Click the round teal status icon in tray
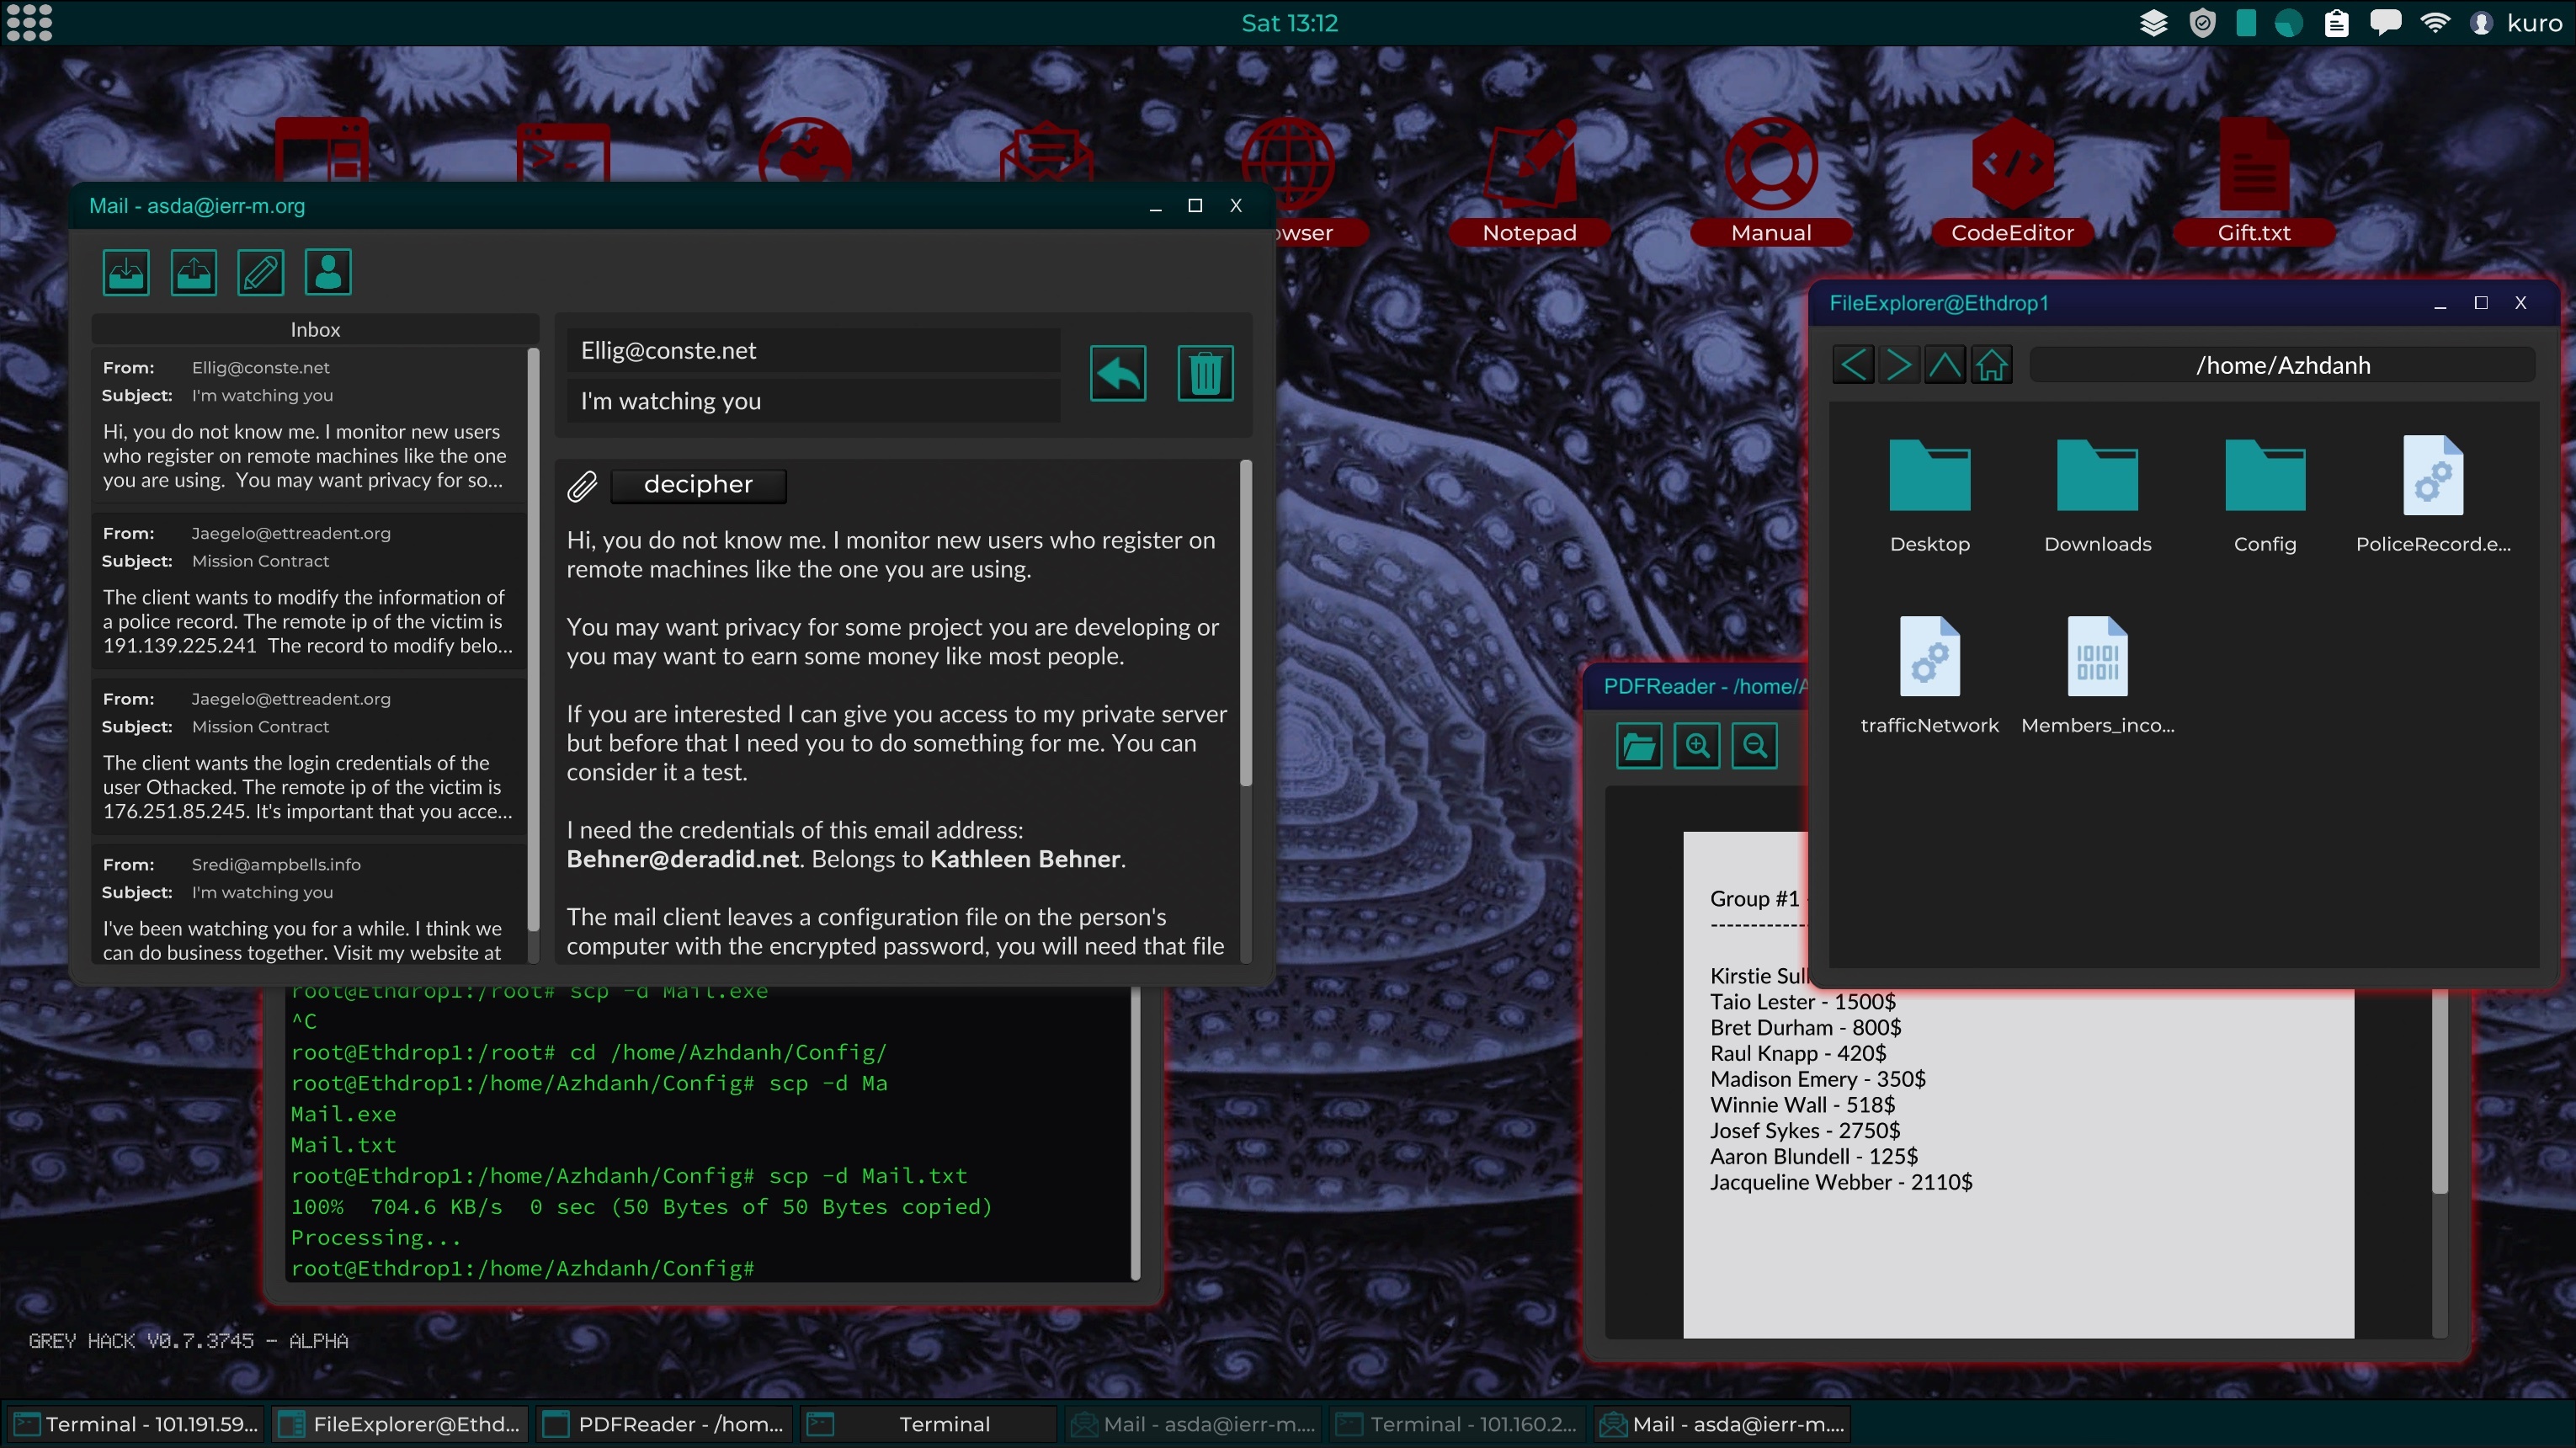Image resolution: width=2576 pixels, height=1448 pixels. (x=2288, y=22)
